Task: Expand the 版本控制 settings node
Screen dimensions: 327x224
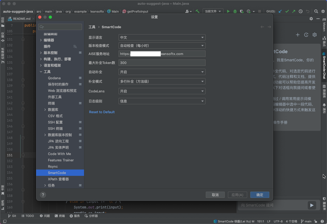Action: click(41, 53)
